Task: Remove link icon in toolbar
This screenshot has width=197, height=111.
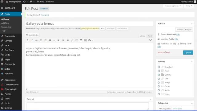Action: (77, 40)
